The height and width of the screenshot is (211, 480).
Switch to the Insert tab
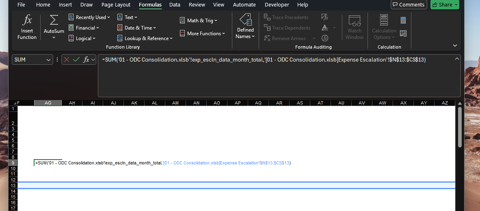point(65,4)
